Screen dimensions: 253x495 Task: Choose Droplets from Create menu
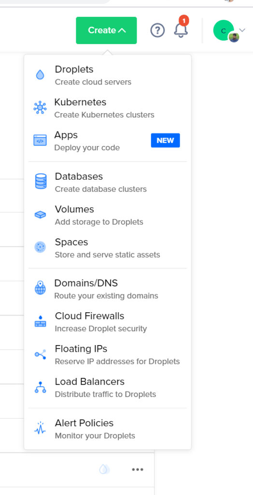pyautogui.click(x=108, y=75)
